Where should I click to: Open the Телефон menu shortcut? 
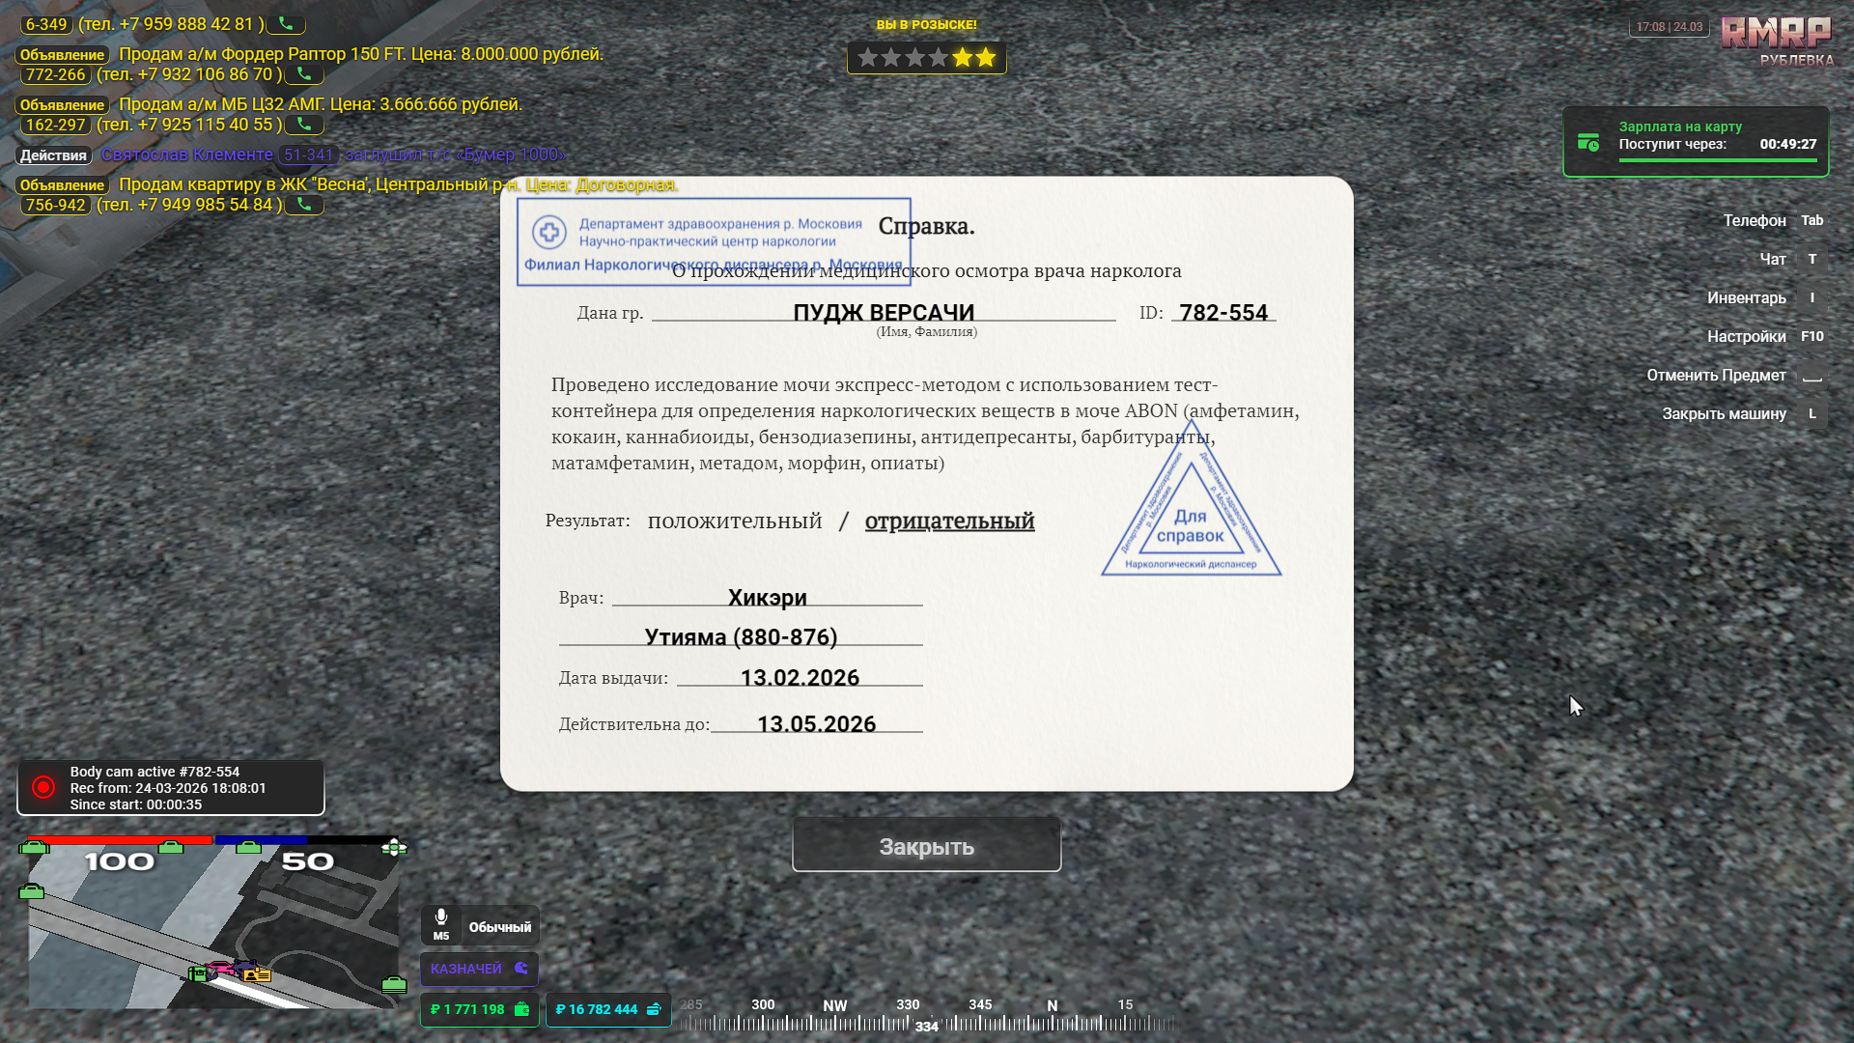1755,220
